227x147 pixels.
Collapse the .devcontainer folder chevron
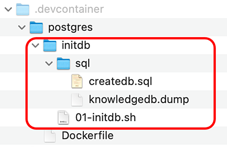pos(8,9)
